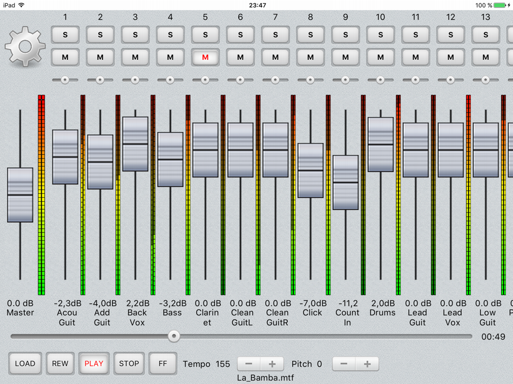Viewport: 513px width, 384px height.
Task: Load a song with LOAD button
Action: (25, 364)
